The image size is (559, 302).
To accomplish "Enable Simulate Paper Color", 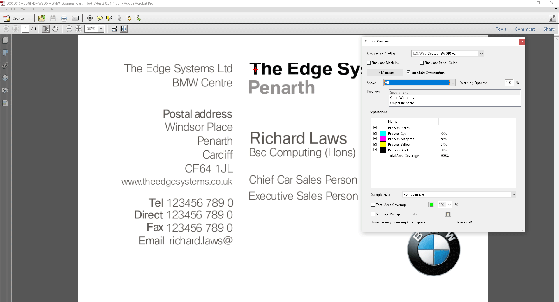I will pyautogui.click(x=422, y=63).
